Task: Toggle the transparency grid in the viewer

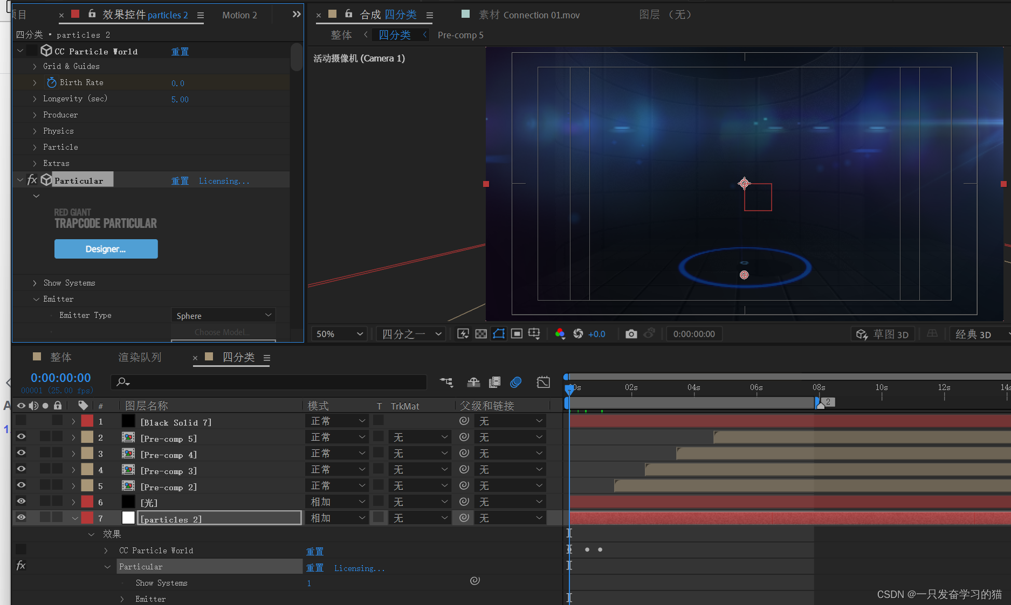Action: 480,333
